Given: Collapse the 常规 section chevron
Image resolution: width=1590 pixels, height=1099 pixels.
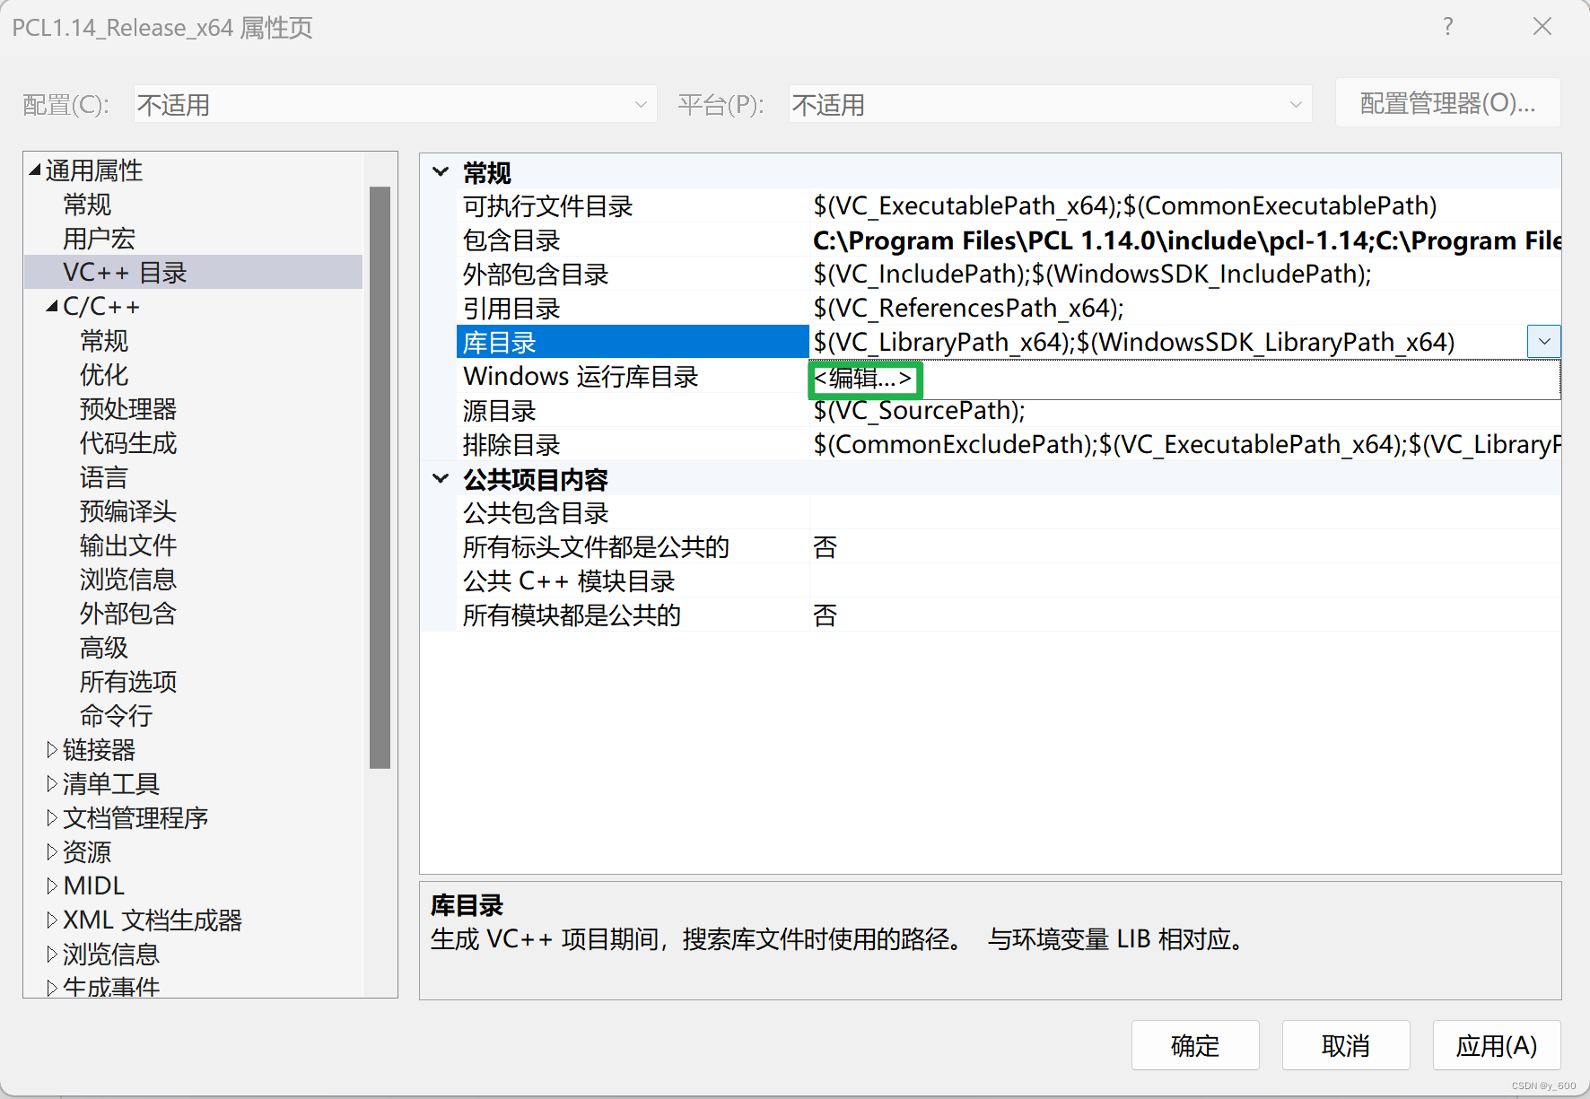Looking at the screenshot, I should (x=440, y=171).
